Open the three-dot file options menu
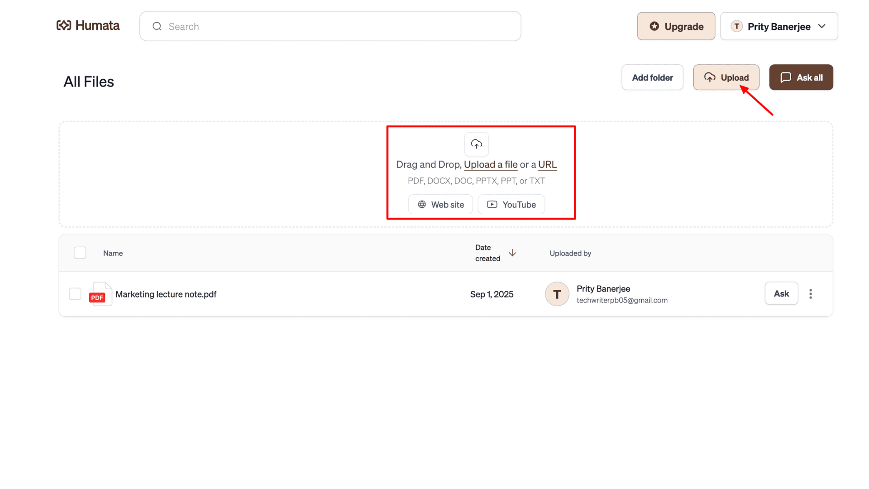The image size is (869, 489). [811, 294]
